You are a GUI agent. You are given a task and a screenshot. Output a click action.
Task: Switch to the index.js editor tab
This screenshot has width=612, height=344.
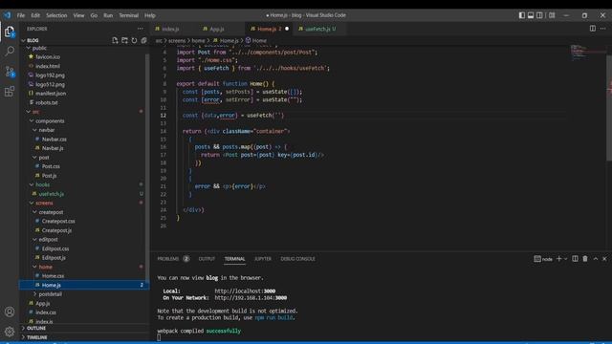pyautogui.click(x=170, y=29)
